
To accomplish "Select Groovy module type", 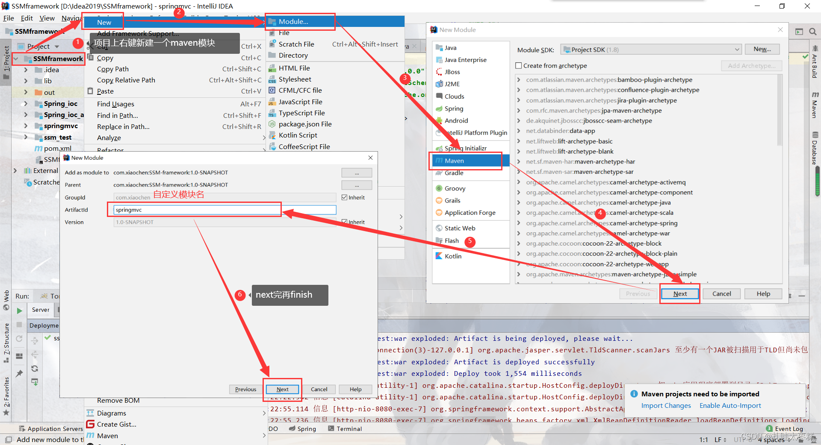I will pyautogui.click(x=455, y=188).
